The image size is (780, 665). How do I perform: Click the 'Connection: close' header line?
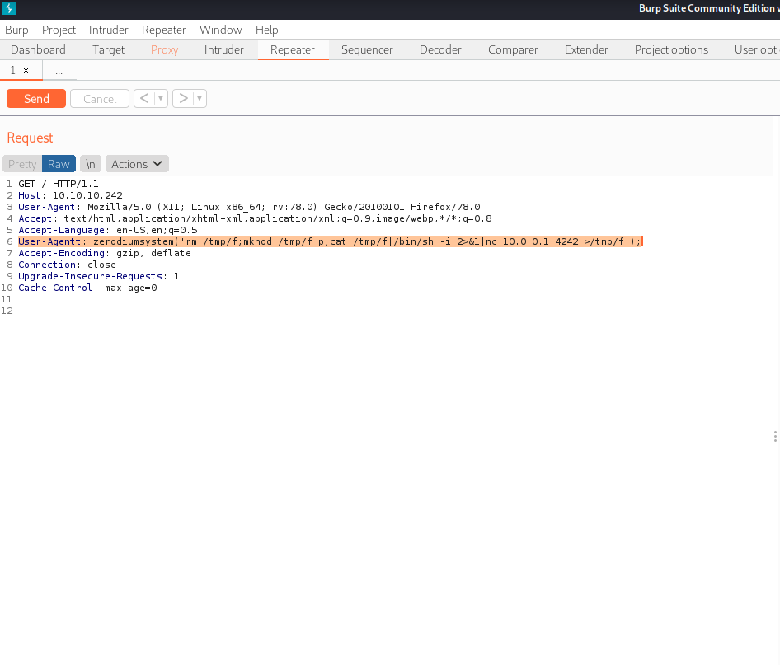coord(67,265)
